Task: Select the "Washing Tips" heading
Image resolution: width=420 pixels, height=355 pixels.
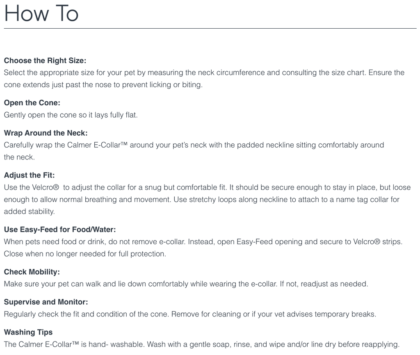Action: [28, 332]
